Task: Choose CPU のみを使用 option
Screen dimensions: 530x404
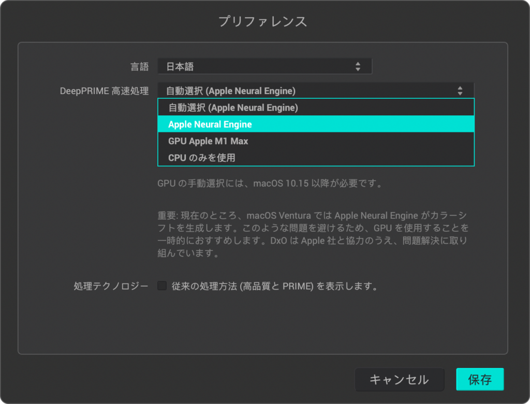Action: (316, 157)
